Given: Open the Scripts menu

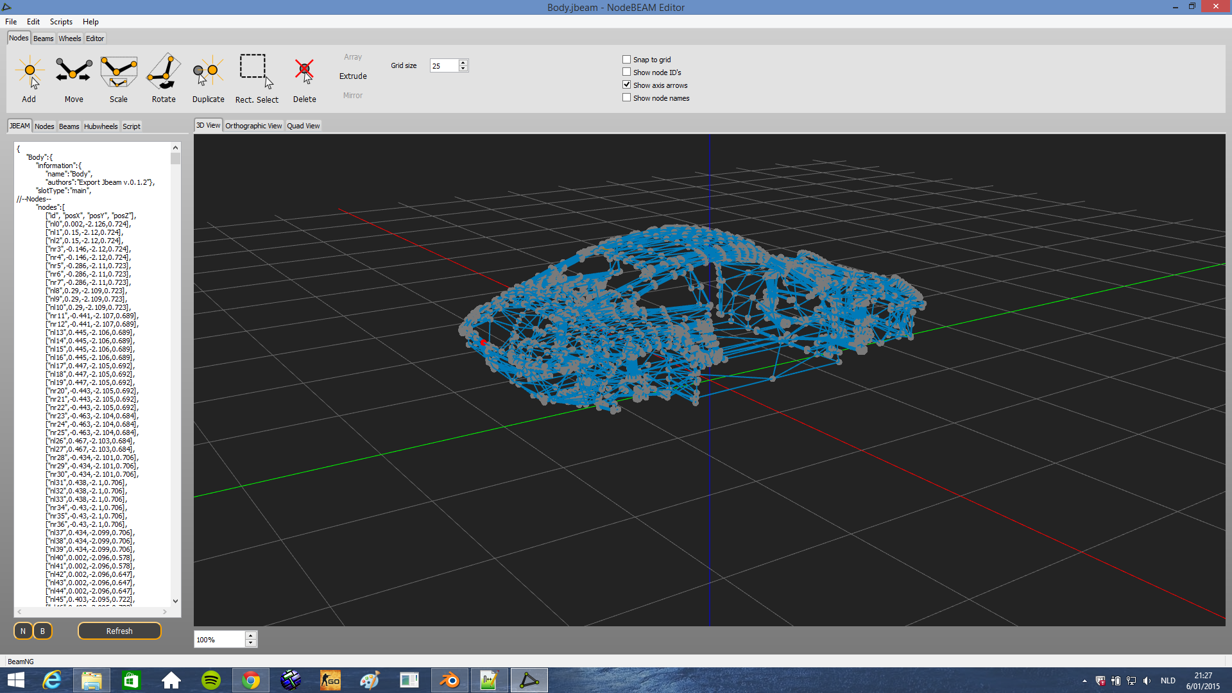Looking at the screenshot, I should point(61,22).
